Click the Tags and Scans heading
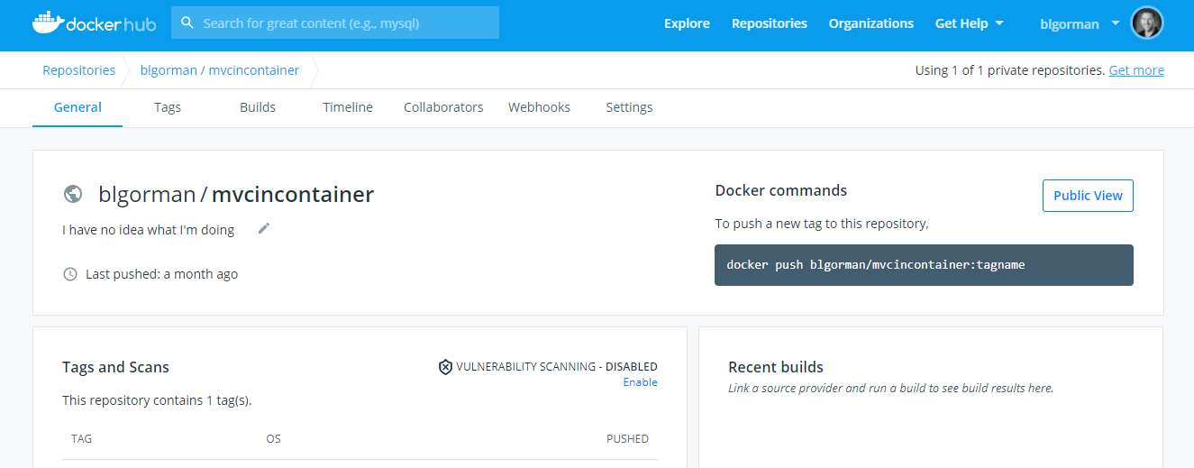Viewport: 1194px width, 468px height. point(115,367)
